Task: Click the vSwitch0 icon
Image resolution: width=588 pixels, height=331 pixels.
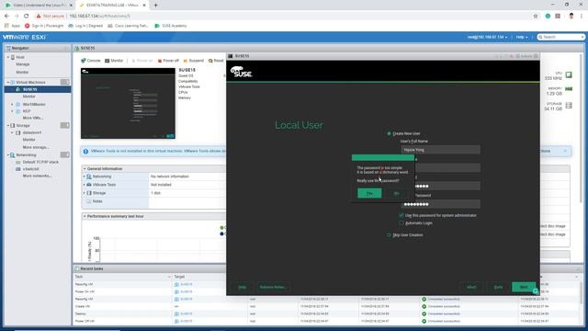Action: click(18, 169)
